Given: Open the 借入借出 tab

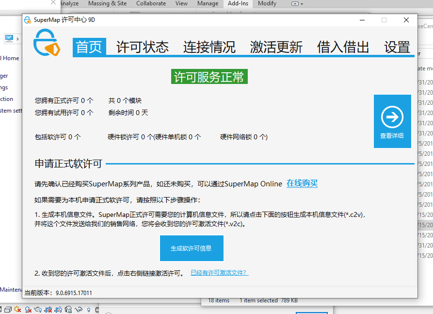Looking at the screenshot, I should point(343,47).
